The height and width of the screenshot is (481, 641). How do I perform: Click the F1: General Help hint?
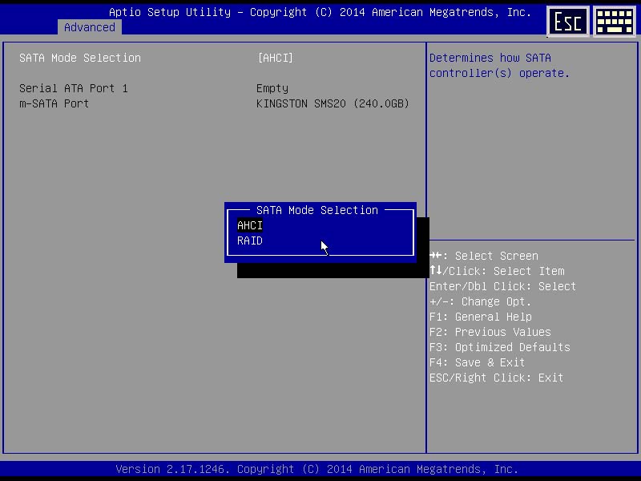[x=480, y=317]
